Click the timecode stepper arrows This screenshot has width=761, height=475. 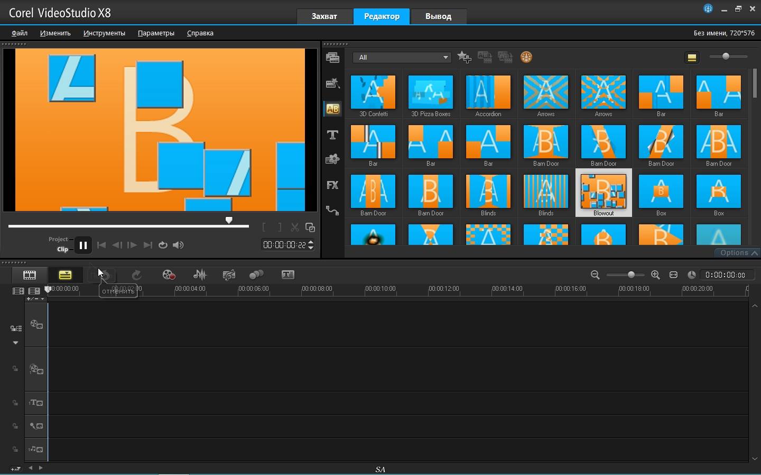coord(311,245)
